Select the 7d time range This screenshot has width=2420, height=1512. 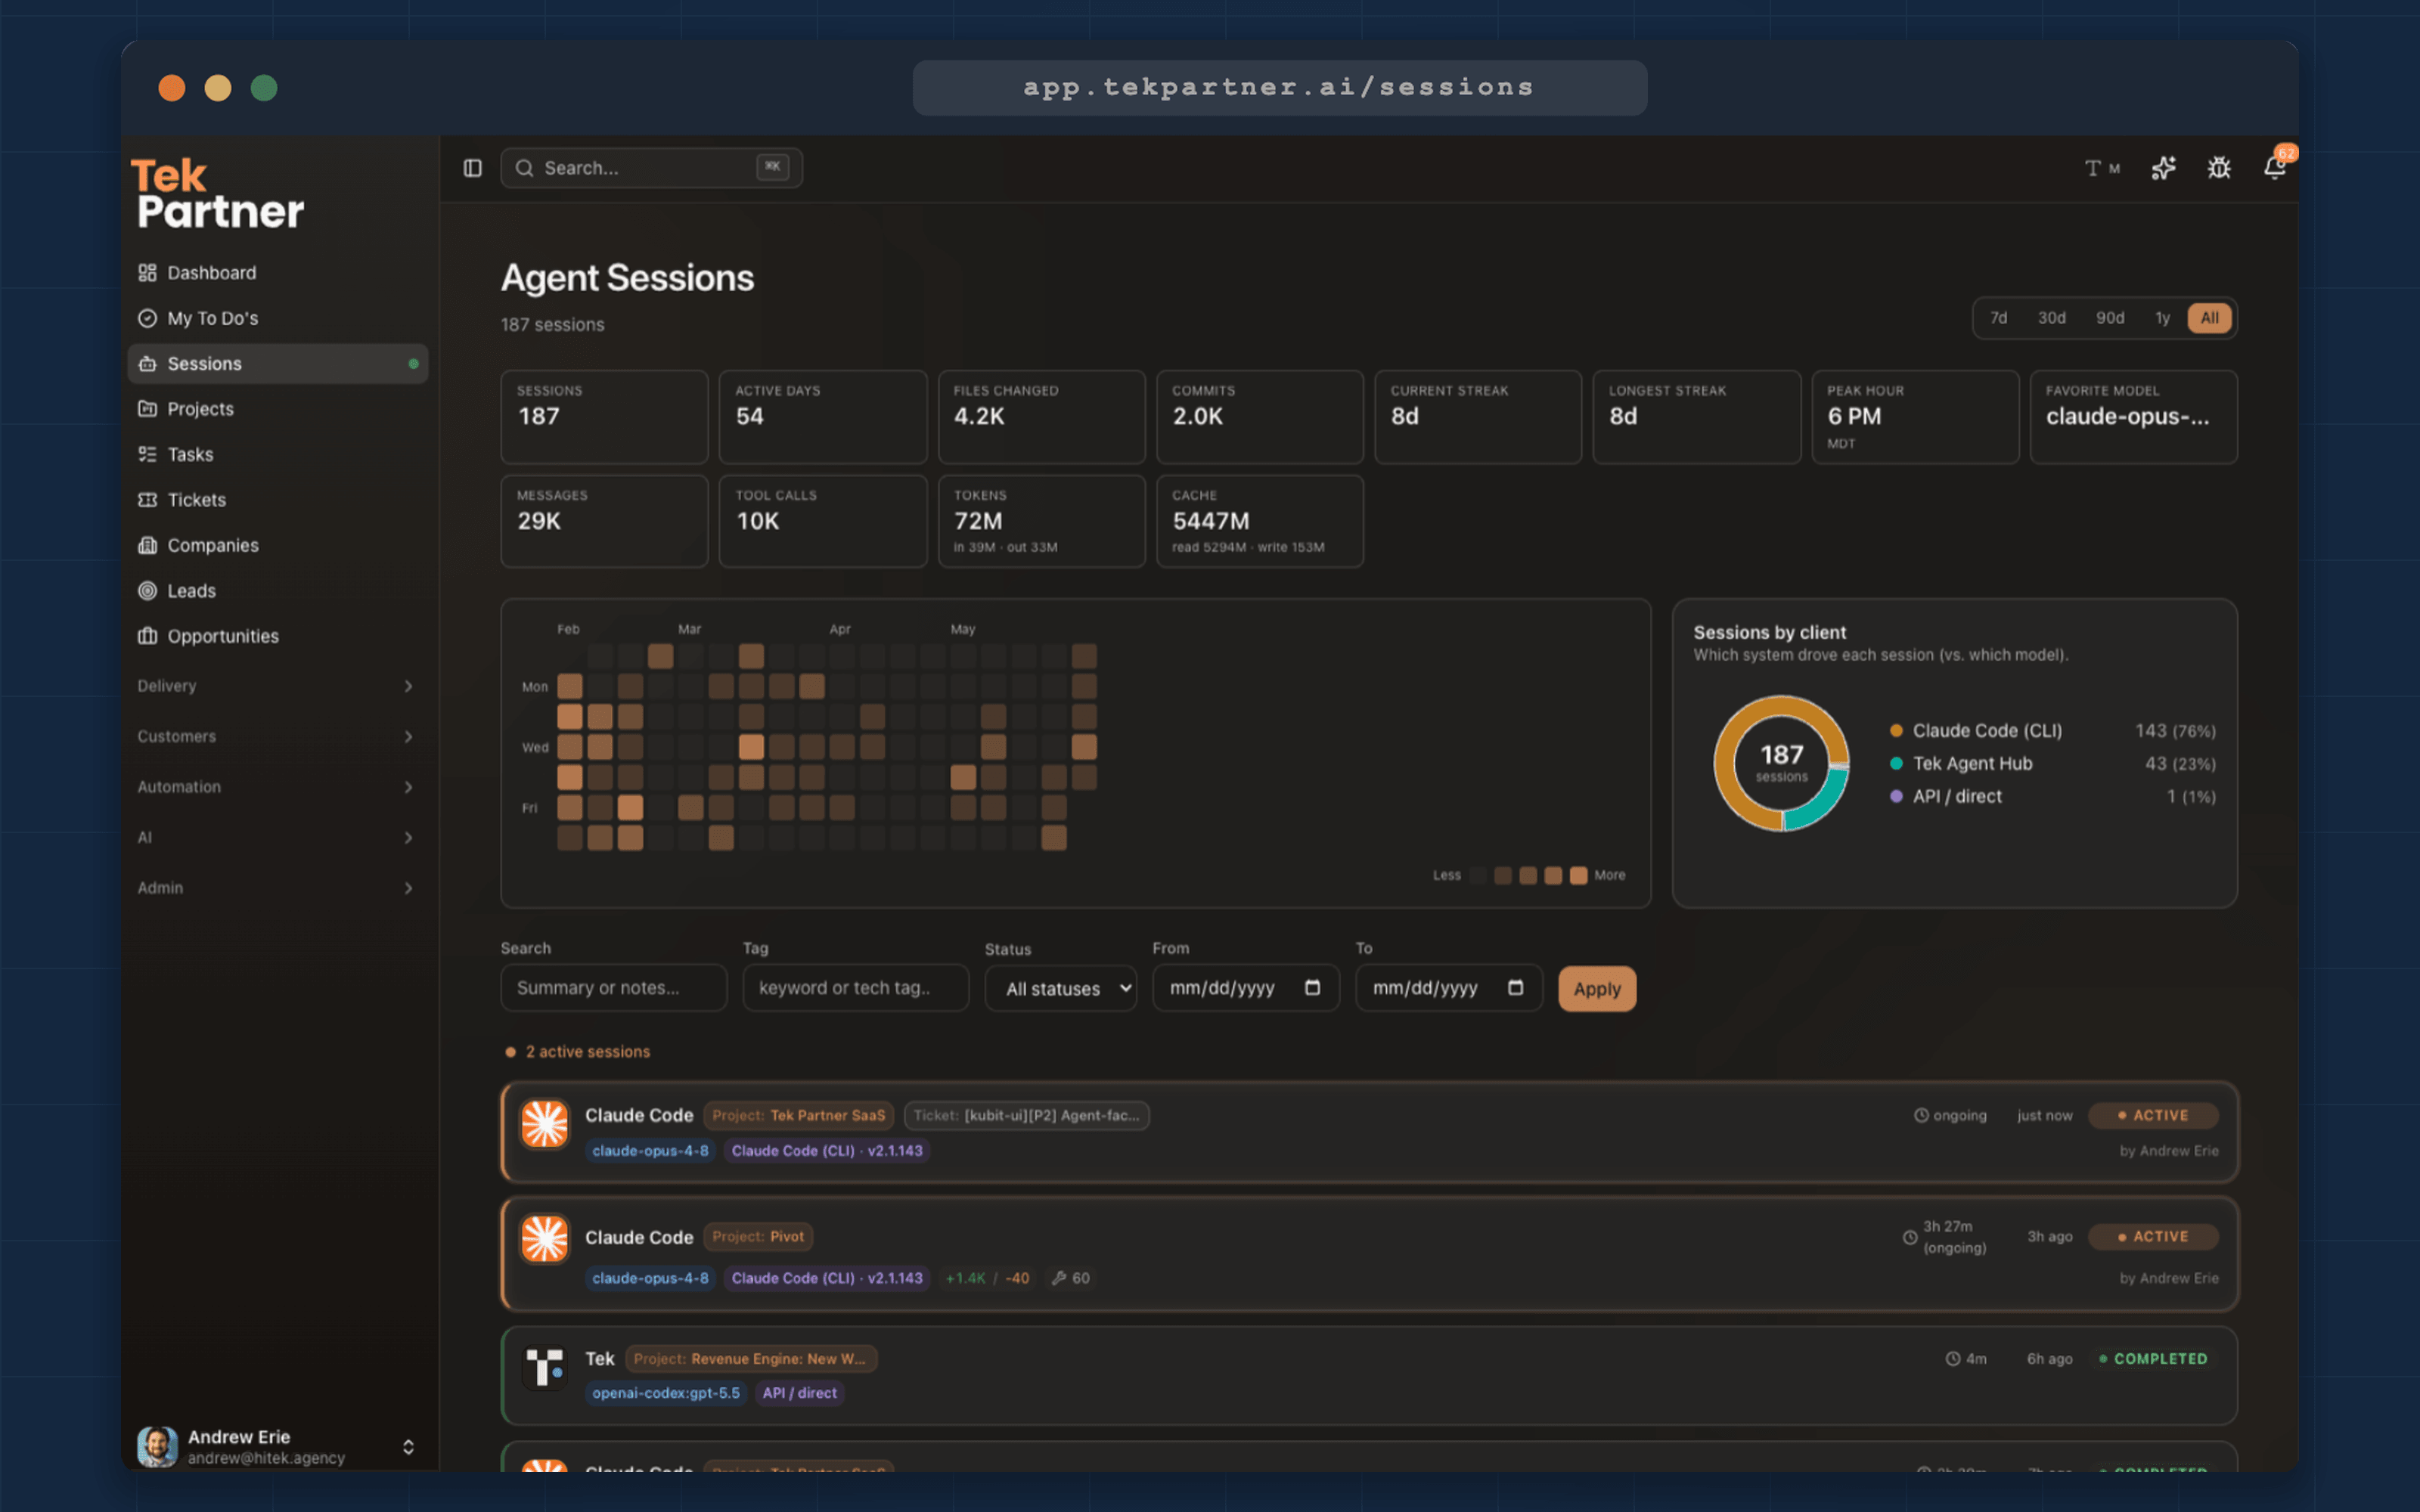point(1998,318)
